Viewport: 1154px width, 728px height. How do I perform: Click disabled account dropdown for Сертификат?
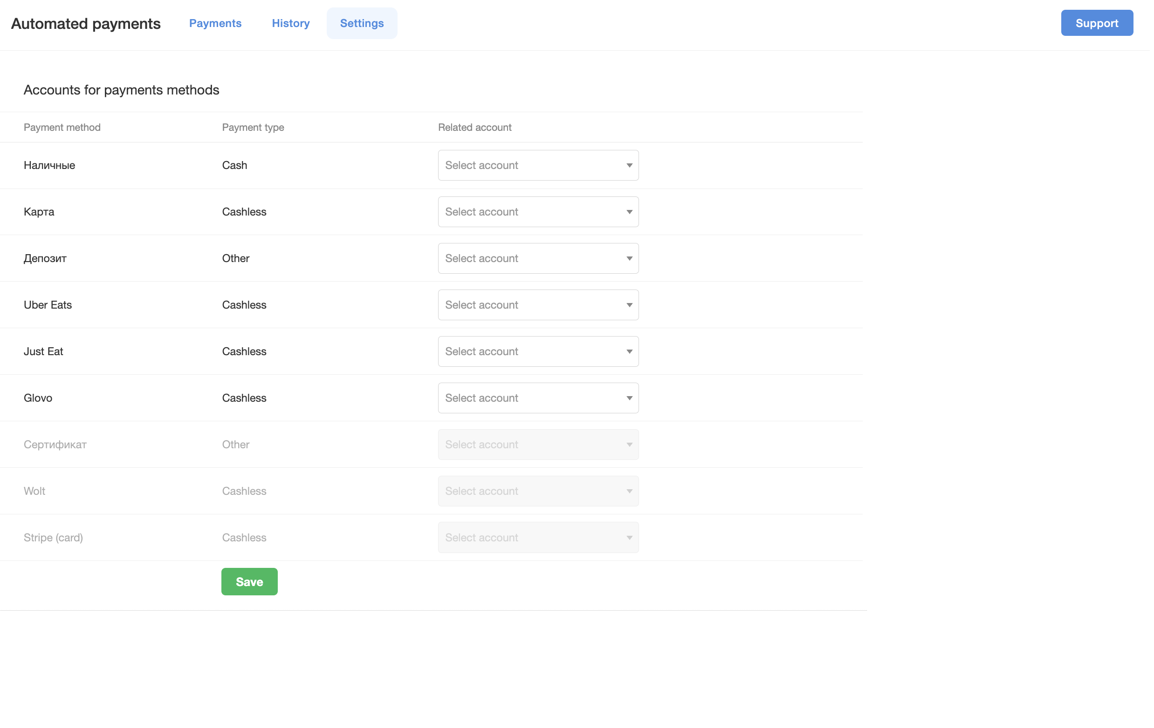(x=538, y=444)
